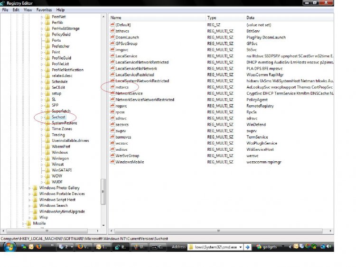This screenshot has width=356, height=267.
Task: Sort by the Name column header
Action: (x=157, y=18)
